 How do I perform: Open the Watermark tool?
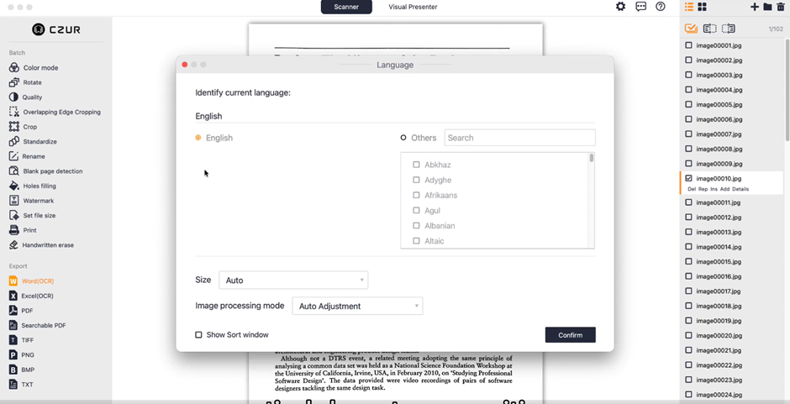point(13,201)
